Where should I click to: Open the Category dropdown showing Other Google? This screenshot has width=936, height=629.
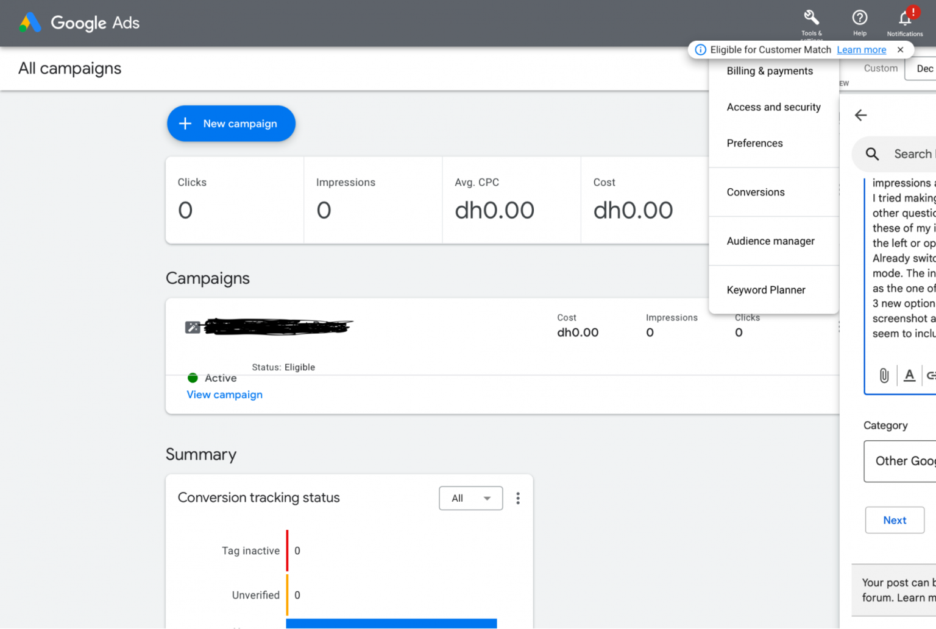click(908, 462)
